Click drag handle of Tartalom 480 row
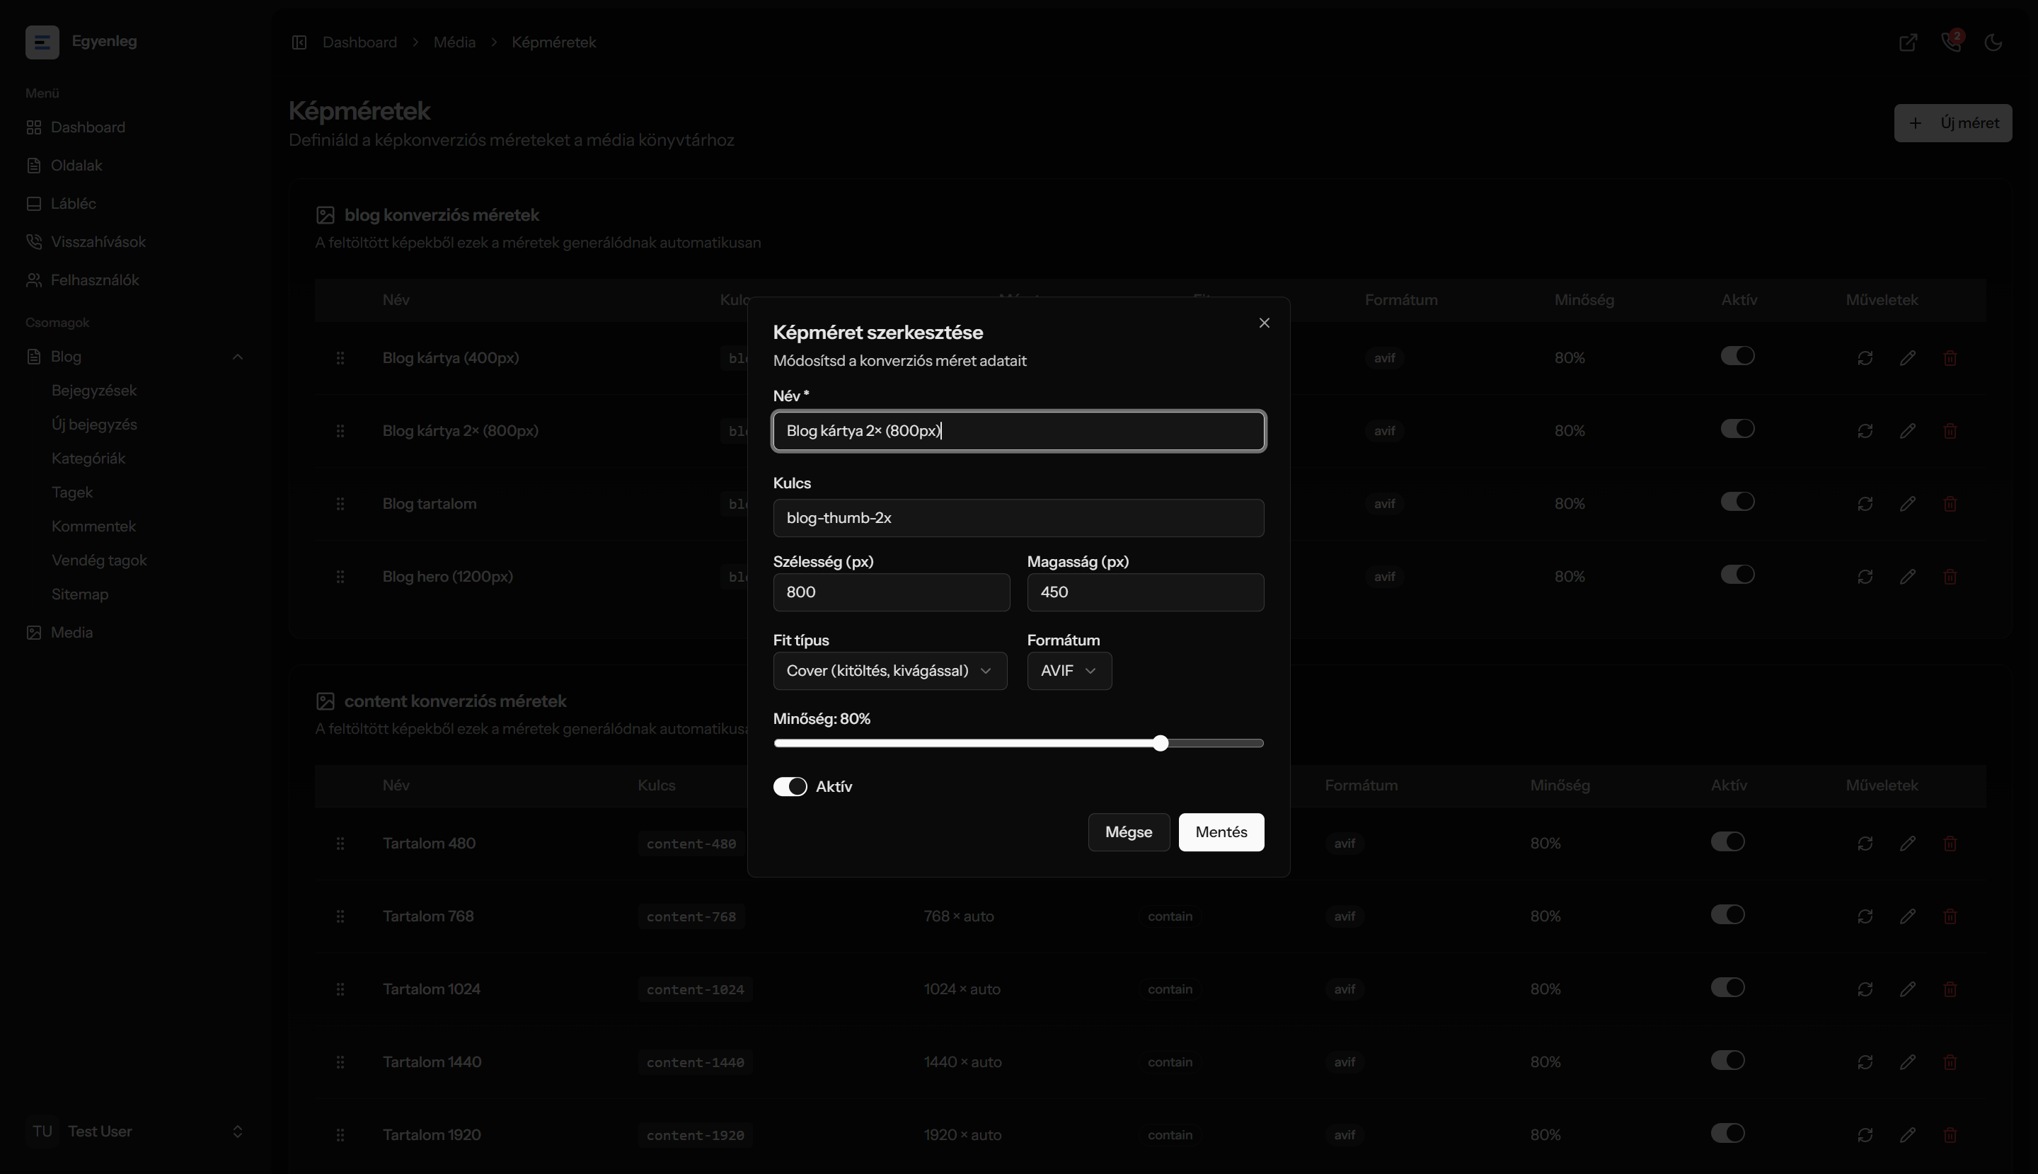 pos(340,844)
